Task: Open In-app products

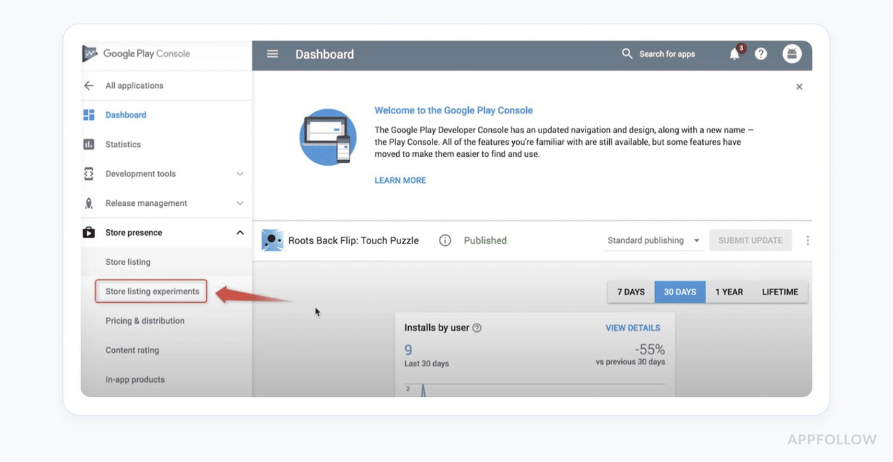Action: click(135, 379)
